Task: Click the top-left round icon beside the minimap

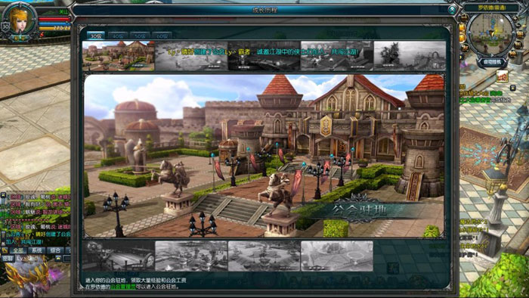Action: point(464,17)
